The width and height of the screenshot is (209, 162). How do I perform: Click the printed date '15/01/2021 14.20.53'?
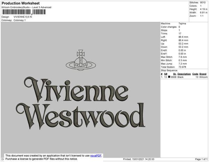(143, 159)
